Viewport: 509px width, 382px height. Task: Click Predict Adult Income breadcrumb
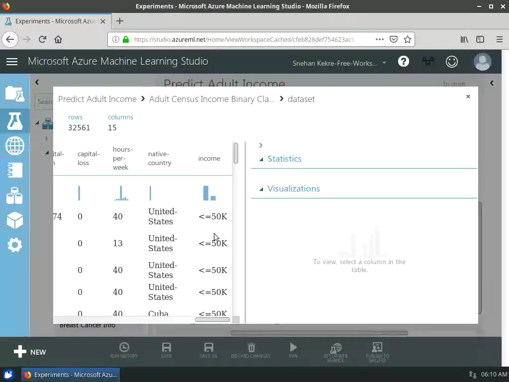tap(97, 99)
